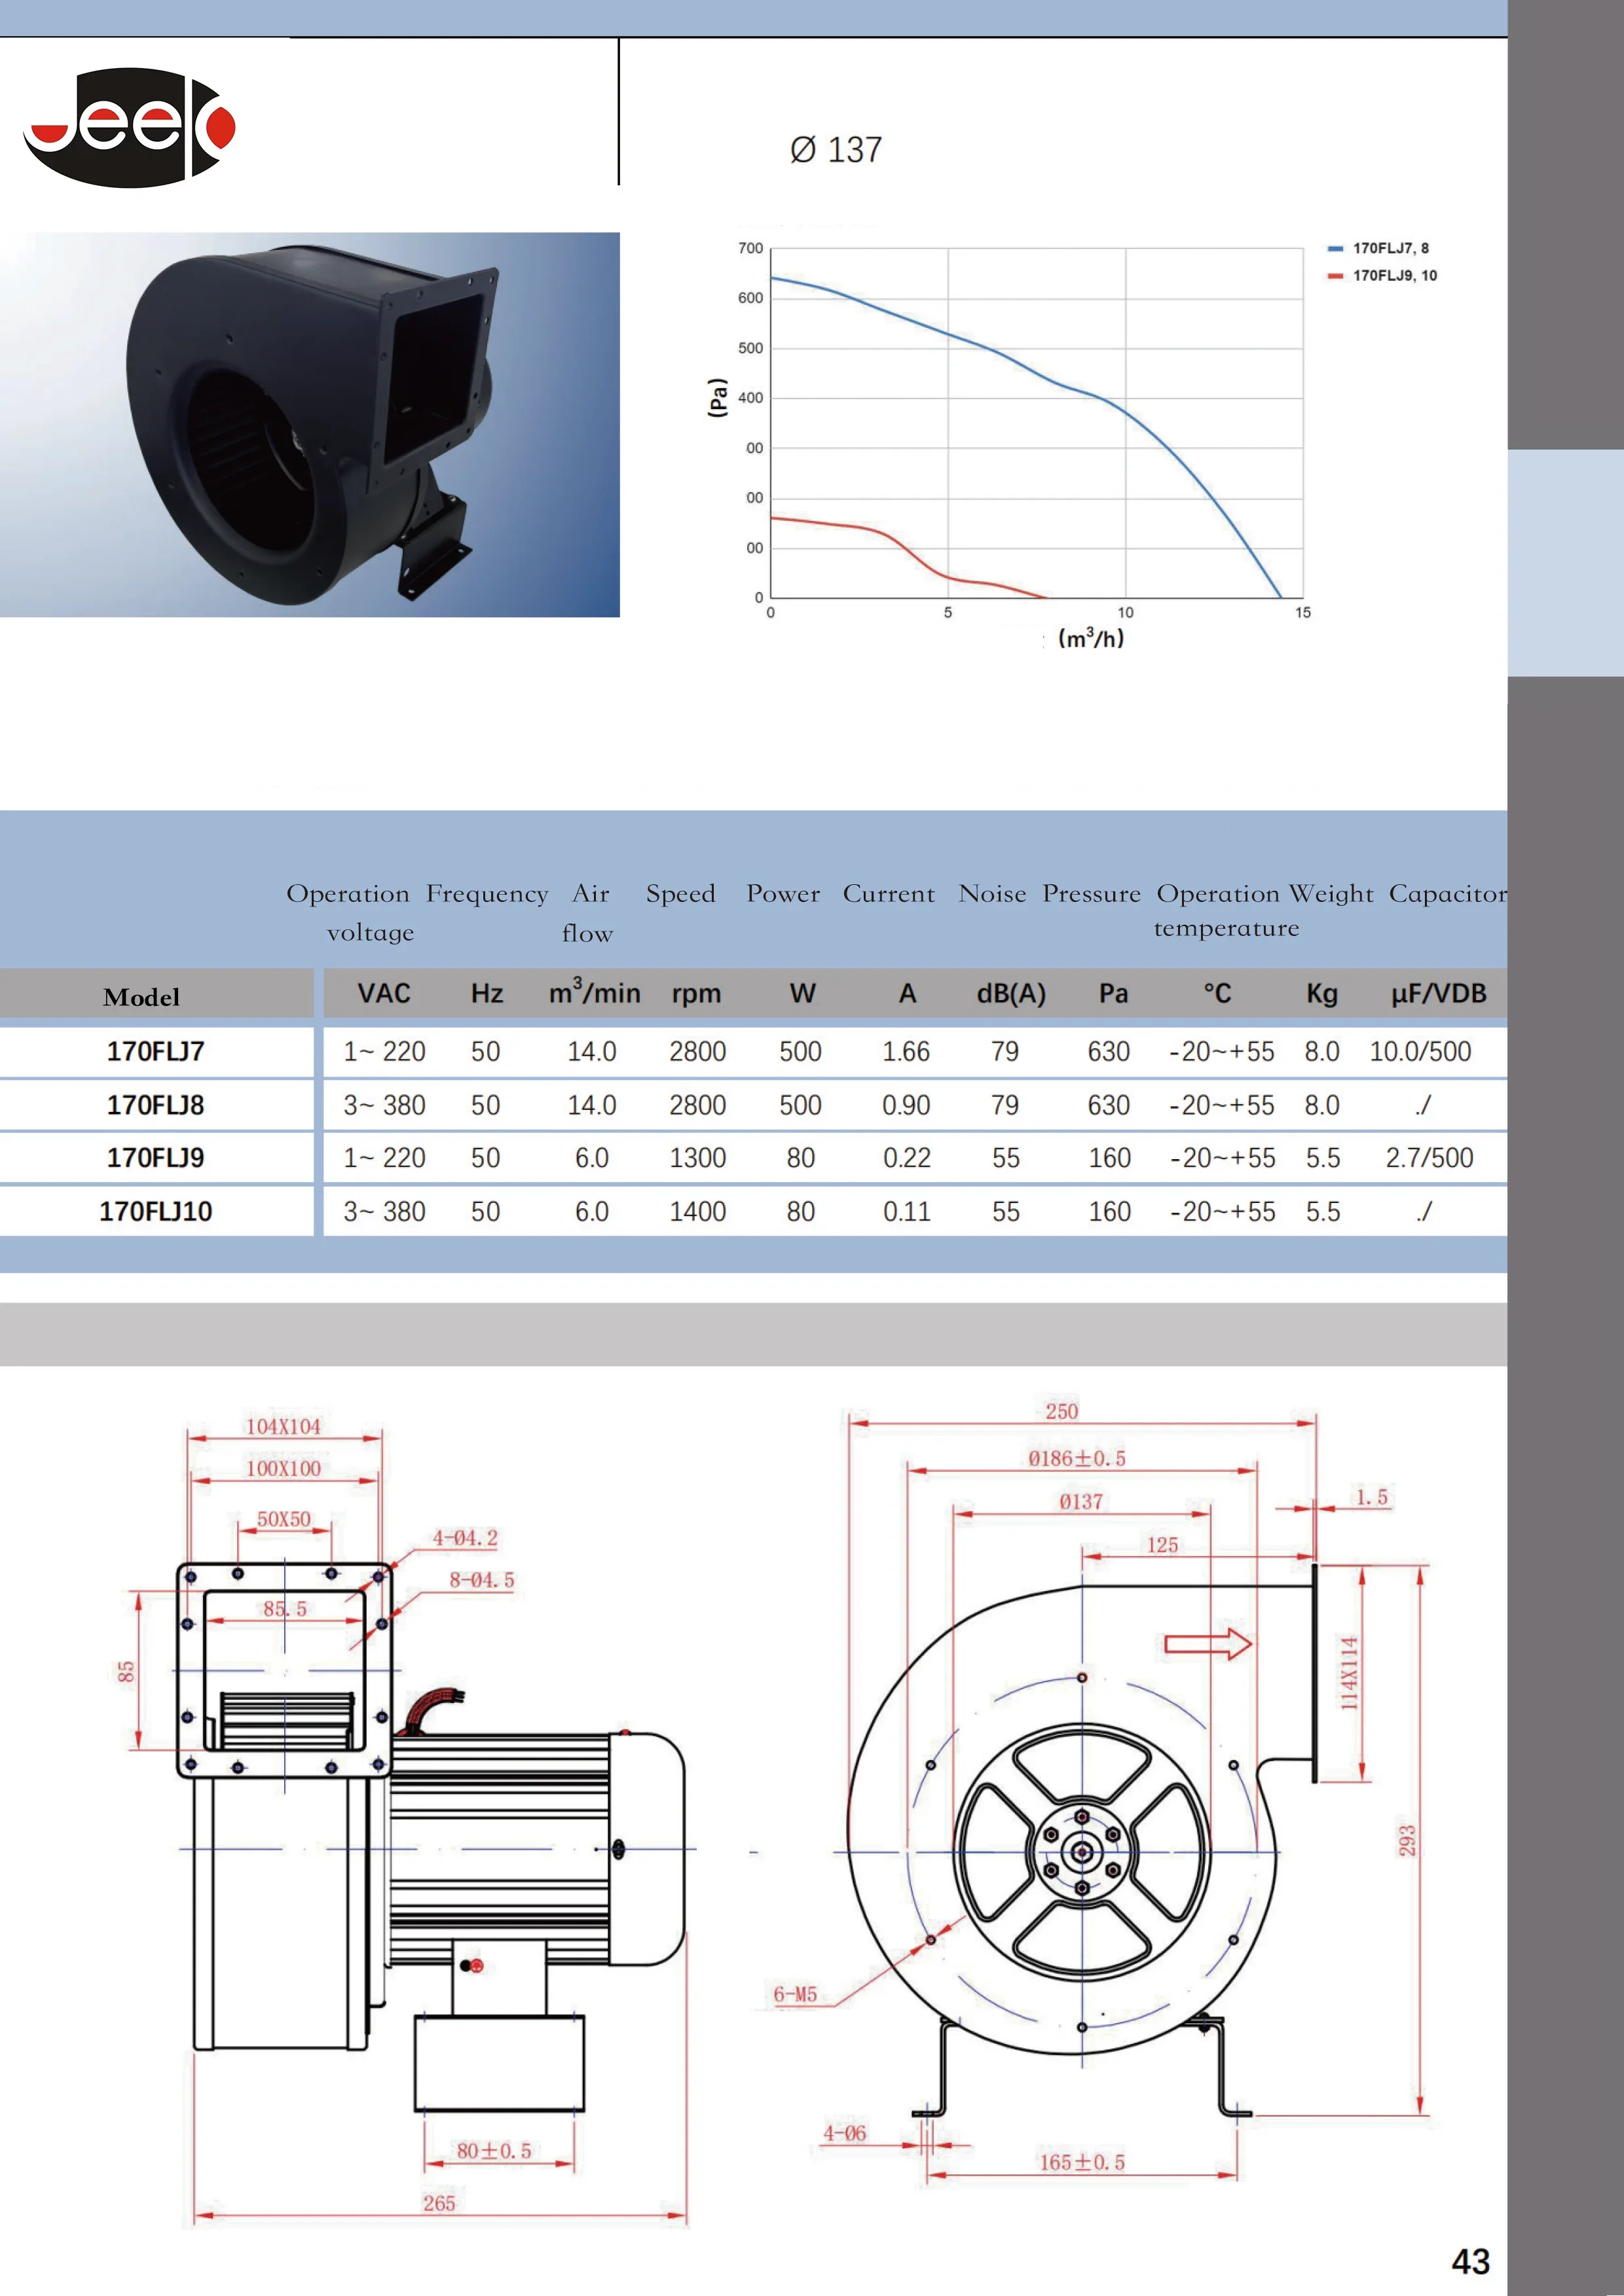Viewport: 1624px width, 2296px height.
Task: Click the page number 43
Action: point(1471,2261)
